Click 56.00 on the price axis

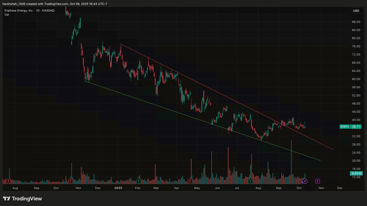[x=356, y=87]
